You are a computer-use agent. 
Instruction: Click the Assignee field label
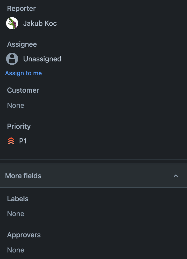pyautogui.click(x=22, y=44)
